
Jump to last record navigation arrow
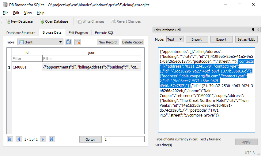[x=52, y=139]
